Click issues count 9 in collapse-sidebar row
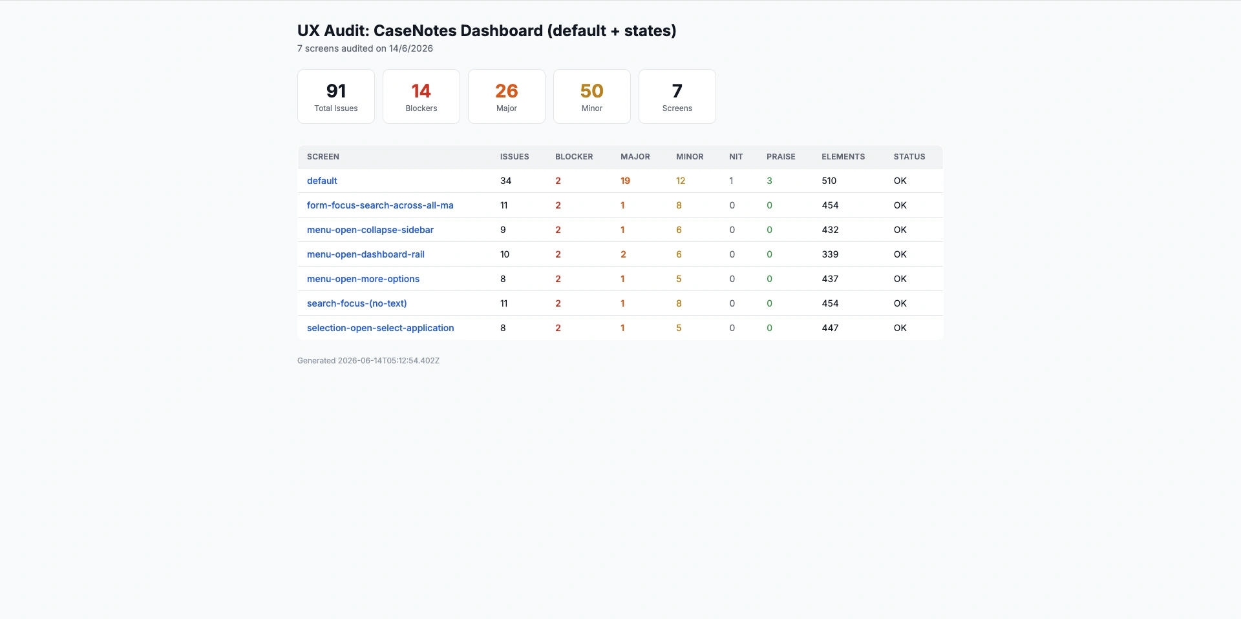 click(503, 230)
